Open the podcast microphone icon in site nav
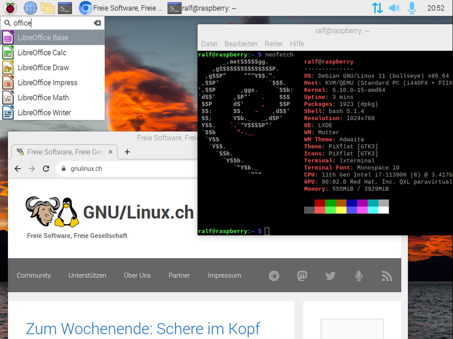The height and width of the screenshot is (339, 453). 359,276
